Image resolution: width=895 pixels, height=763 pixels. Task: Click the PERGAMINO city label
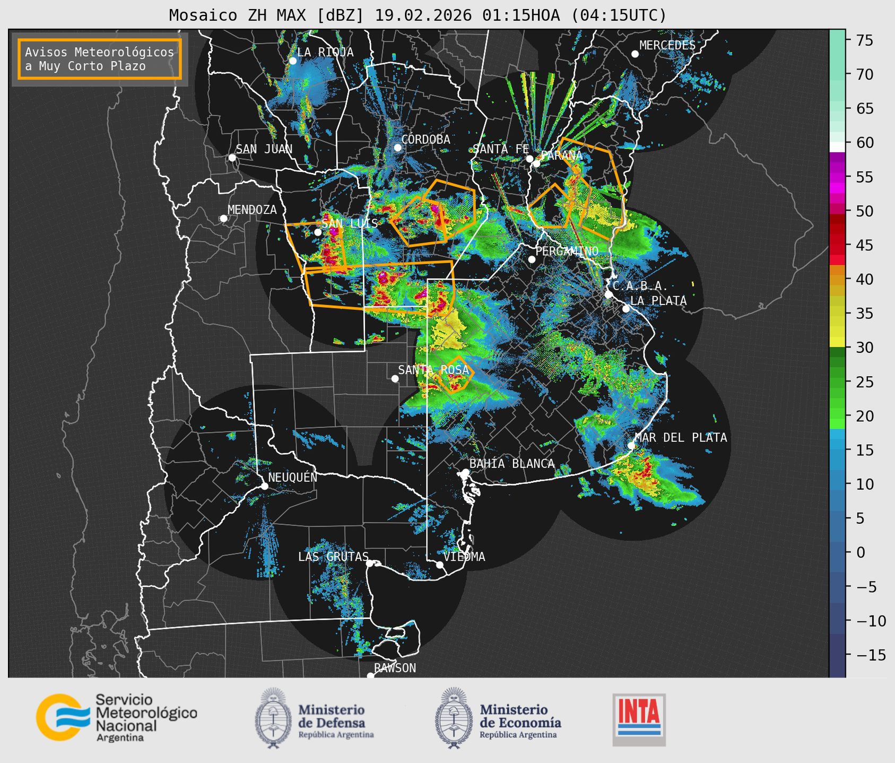[x=567, y=251]
